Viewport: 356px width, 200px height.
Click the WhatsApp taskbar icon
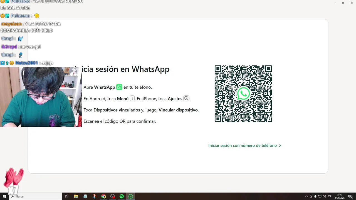[131, 196]
